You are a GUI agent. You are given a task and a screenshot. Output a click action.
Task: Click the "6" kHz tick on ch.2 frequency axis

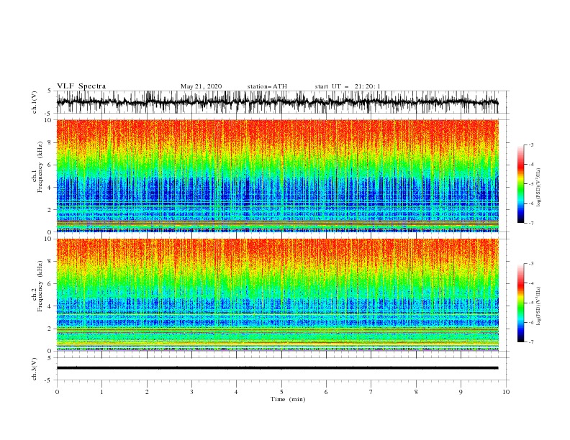(50, 284)
